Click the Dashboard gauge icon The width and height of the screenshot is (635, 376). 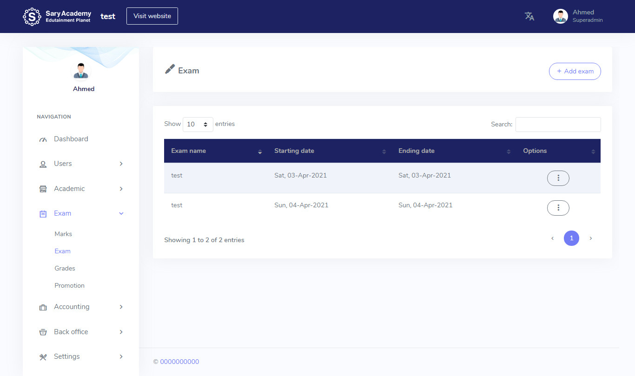(43, 139)
